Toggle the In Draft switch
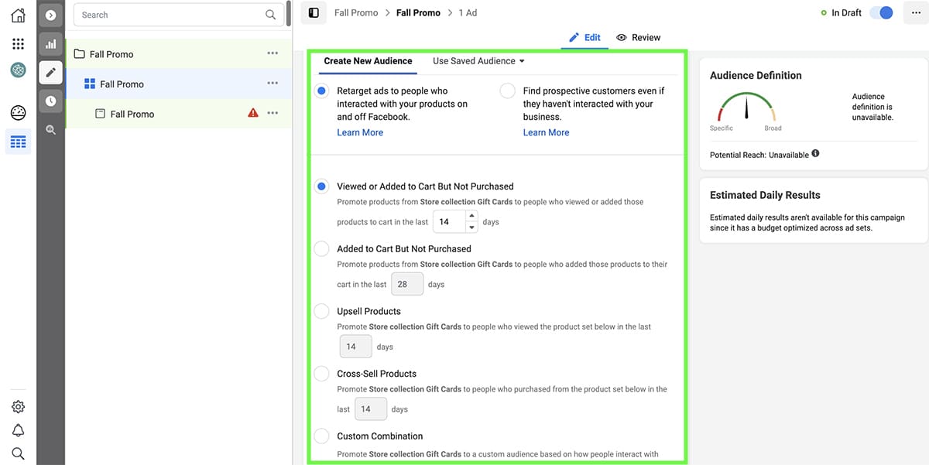 click(x=881, y=13)
